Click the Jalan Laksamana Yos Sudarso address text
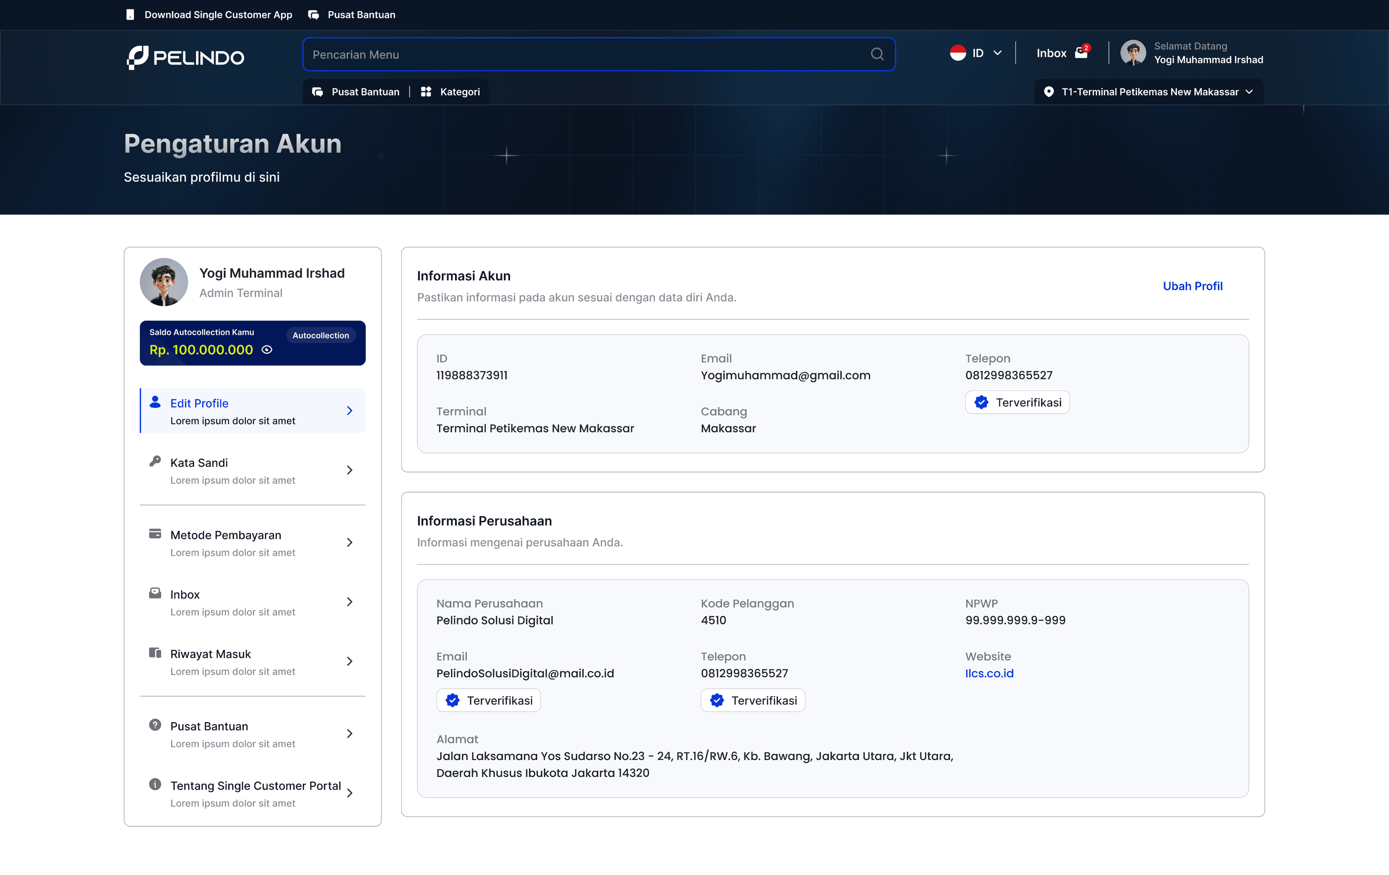 694,764
